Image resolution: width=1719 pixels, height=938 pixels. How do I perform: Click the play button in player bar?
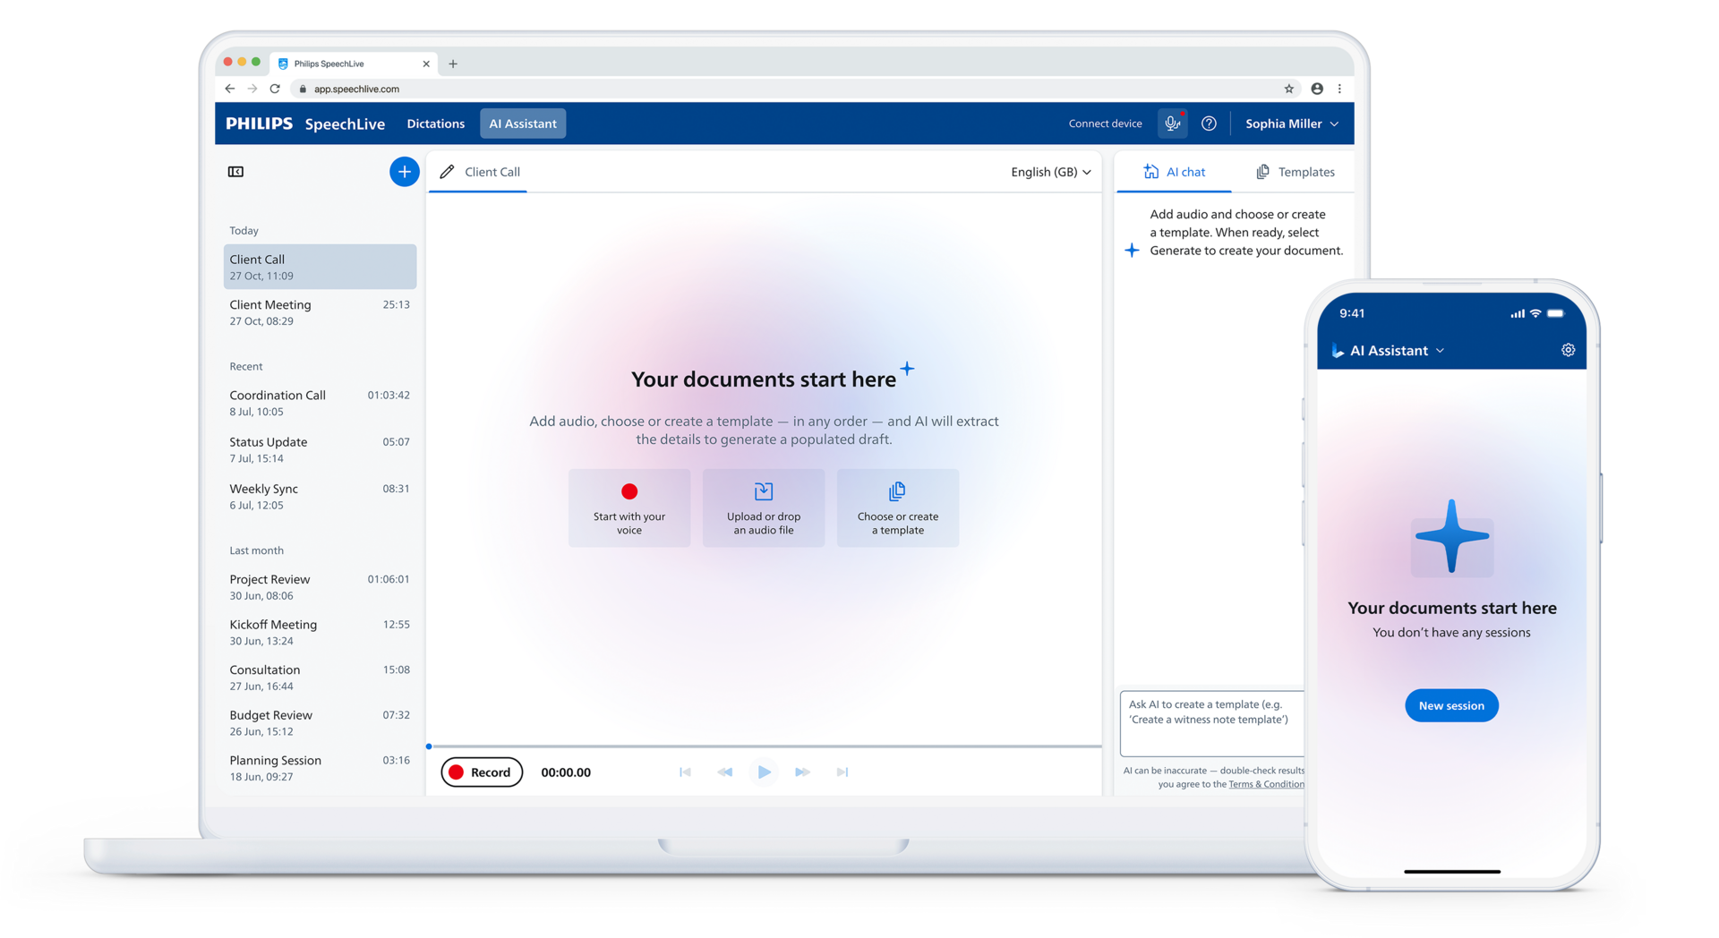pyautogui.click(x=764, y=772)
